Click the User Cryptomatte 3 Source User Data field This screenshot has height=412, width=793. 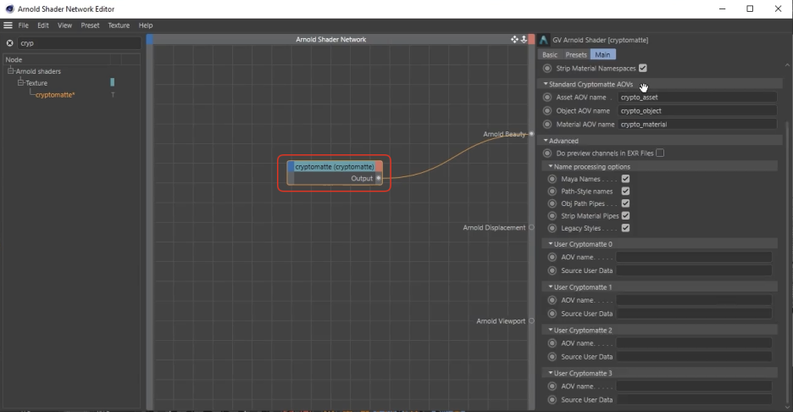click(x=694, y=400)
